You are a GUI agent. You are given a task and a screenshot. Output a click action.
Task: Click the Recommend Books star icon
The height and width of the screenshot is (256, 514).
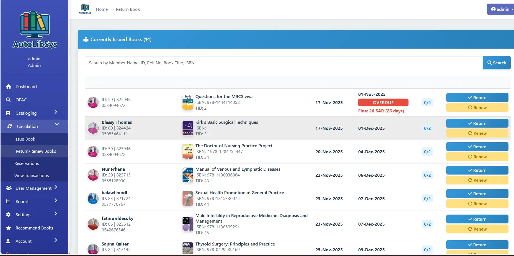pos(9,228)
